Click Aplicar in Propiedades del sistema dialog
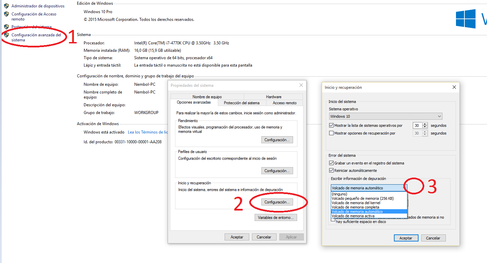This screenshot has height=263, width=487. (x=291, y=237)
